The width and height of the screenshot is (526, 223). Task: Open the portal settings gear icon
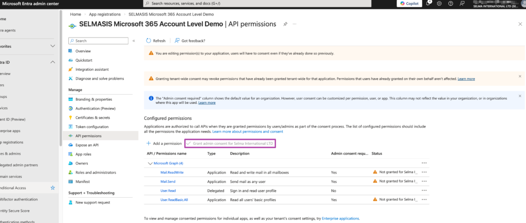(439, 4)
